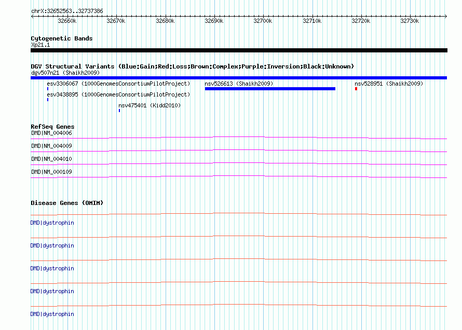Select the DMD|NM_000109 transcript label
The width and height of the screenshot is (462, 330).
(x=51, y=172)
